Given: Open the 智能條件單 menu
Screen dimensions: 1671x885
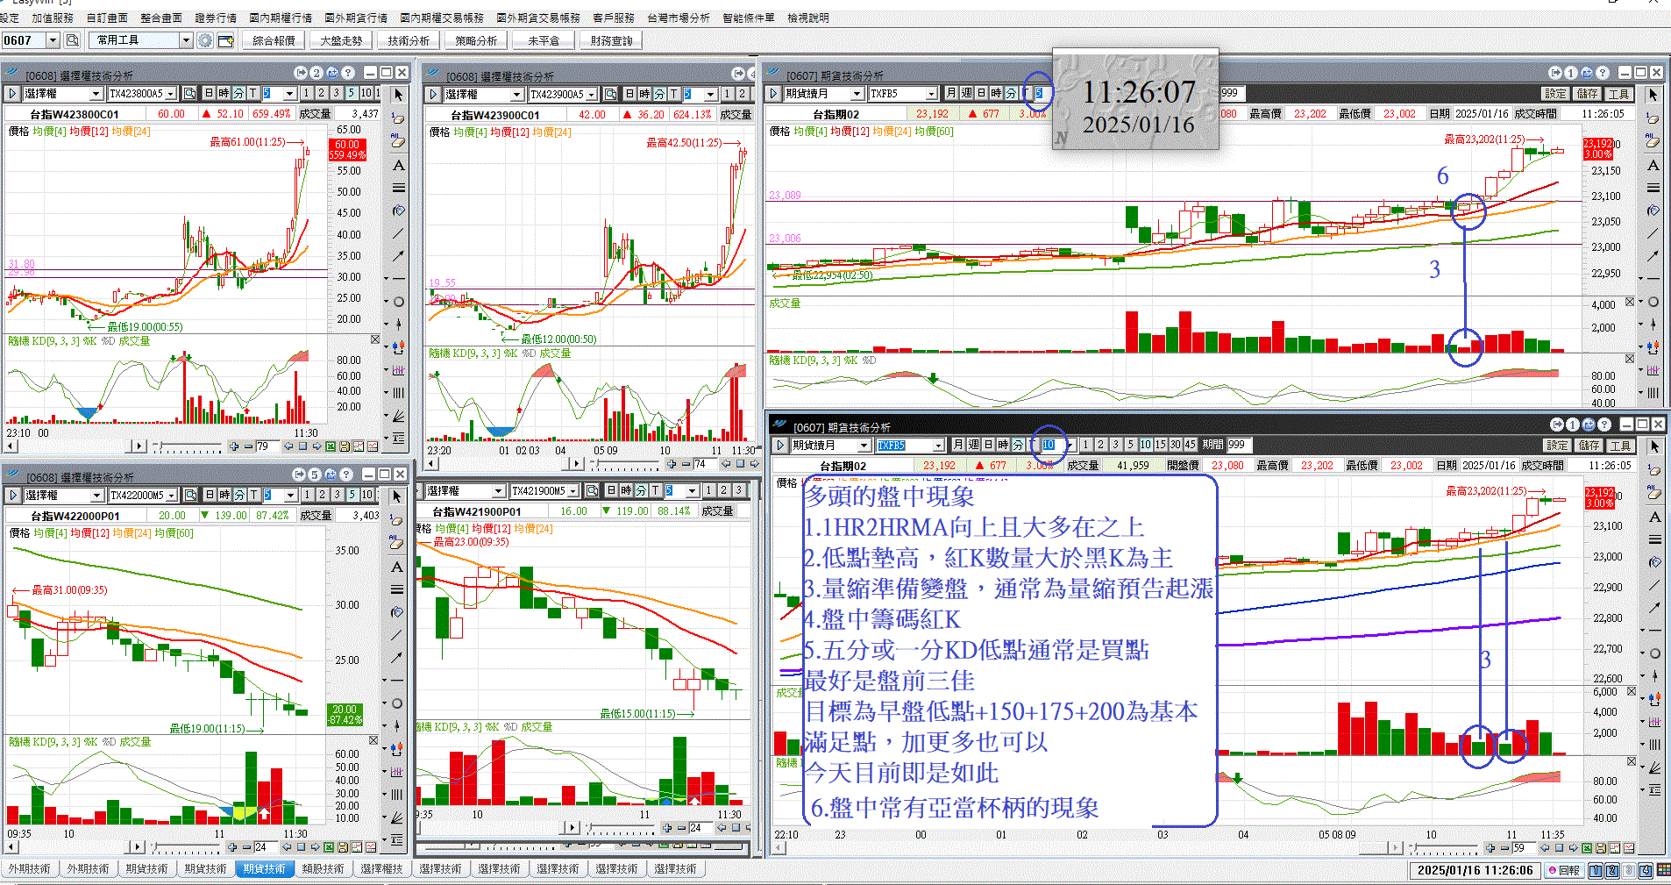Looking at the screenshot, I should [x=749, y=18].
